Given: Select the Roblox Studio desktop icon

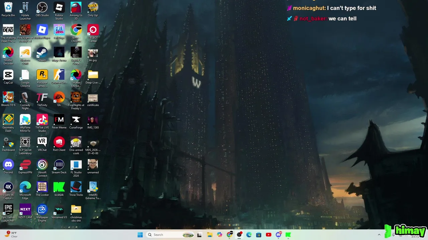Looking at the screenshot, I should tap(59, 11).
